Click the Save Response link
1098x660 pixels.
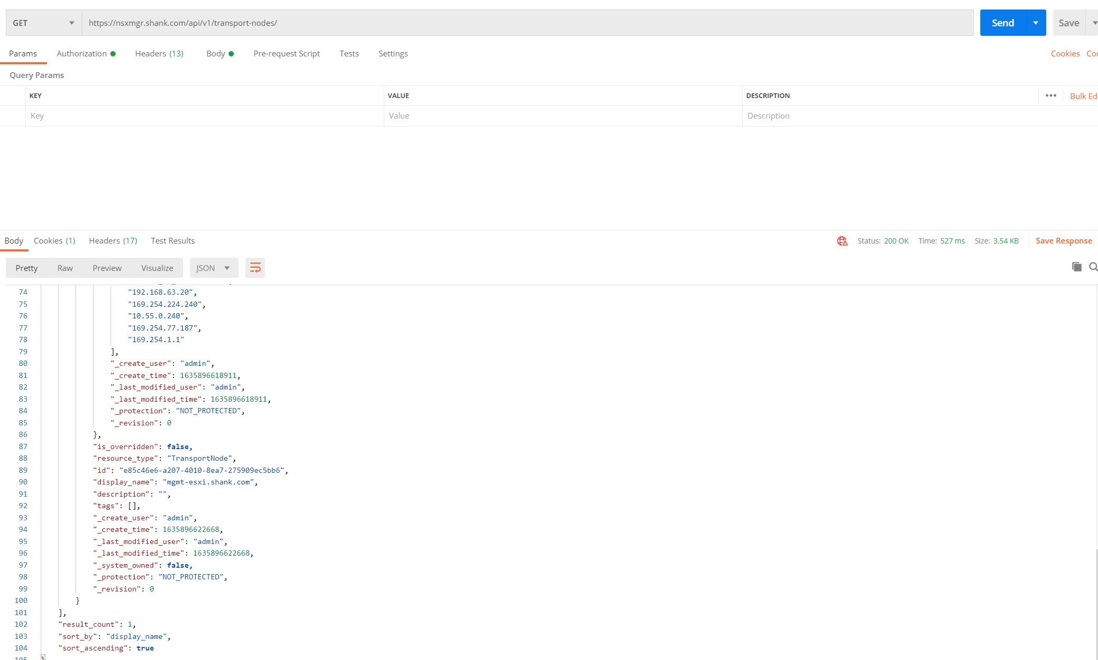pyautogui.click(x=1064, y=241)
